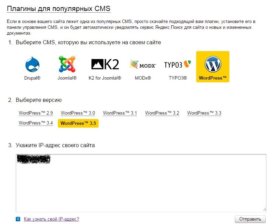277x224 pixels.
Task: Click the Drupal® text label
Action: pyautogui.click(x=33, y=78)
